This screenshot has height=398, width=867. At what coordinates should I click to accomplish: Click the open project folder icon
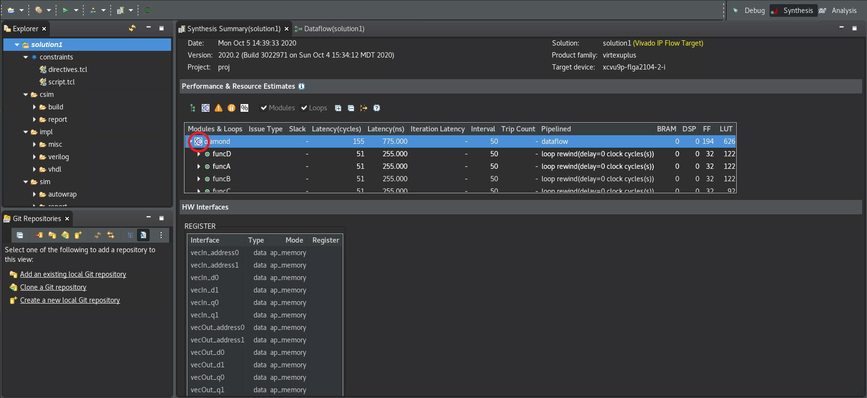[x=11, y=10]
